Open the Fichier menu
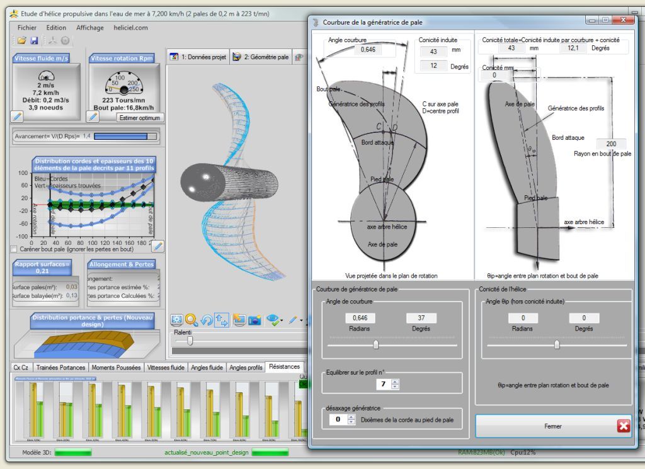645x469 pixels. (x=26, y=28)
